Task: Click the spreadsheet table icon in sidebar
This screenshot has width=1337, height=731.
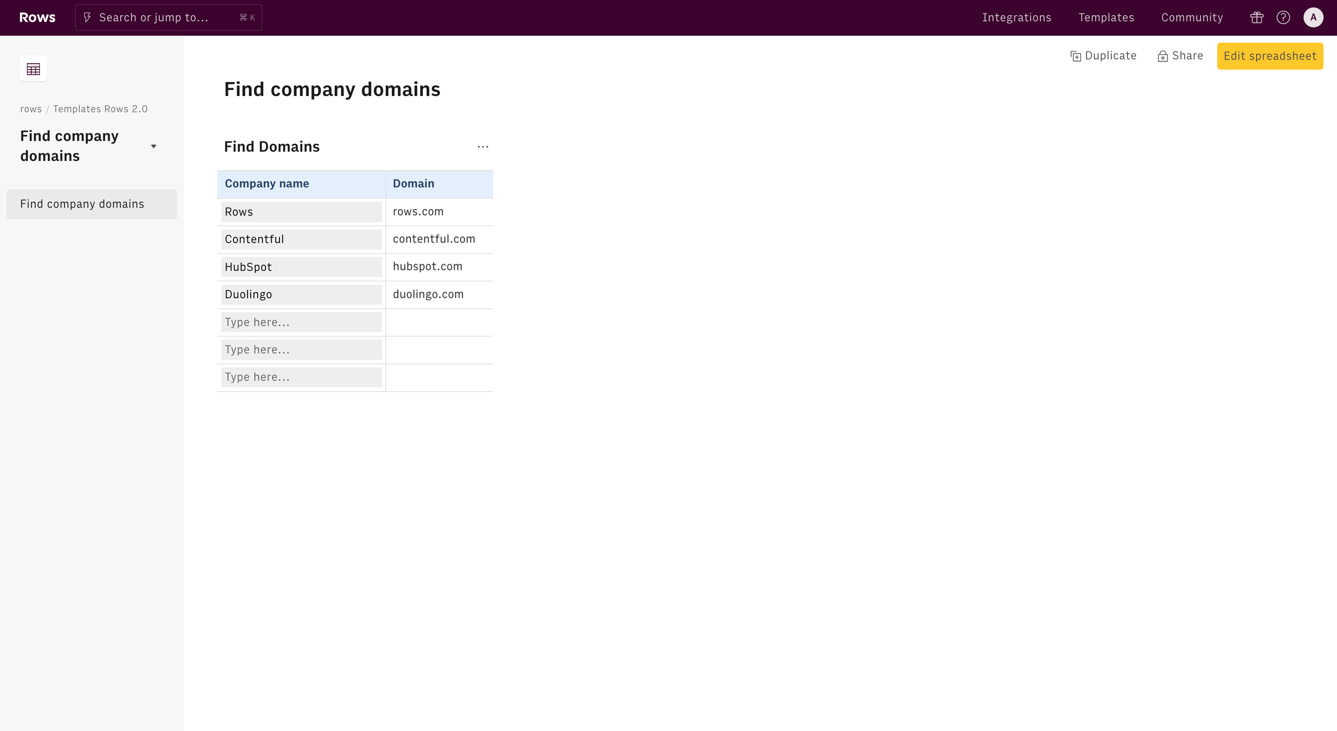Action: 33,69
